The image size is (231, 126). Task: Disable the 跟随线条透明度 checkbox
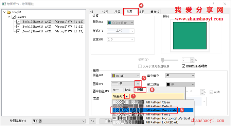(x=183, y=66)
